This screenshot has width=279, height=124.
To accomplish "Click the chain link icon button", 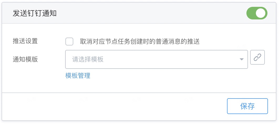I will coord(257,57).
